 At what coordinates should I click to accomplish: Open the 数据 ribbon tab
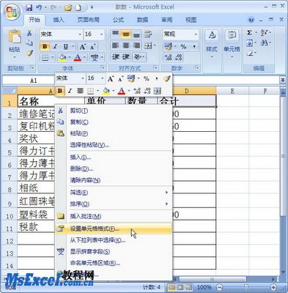tap(142, 20)
